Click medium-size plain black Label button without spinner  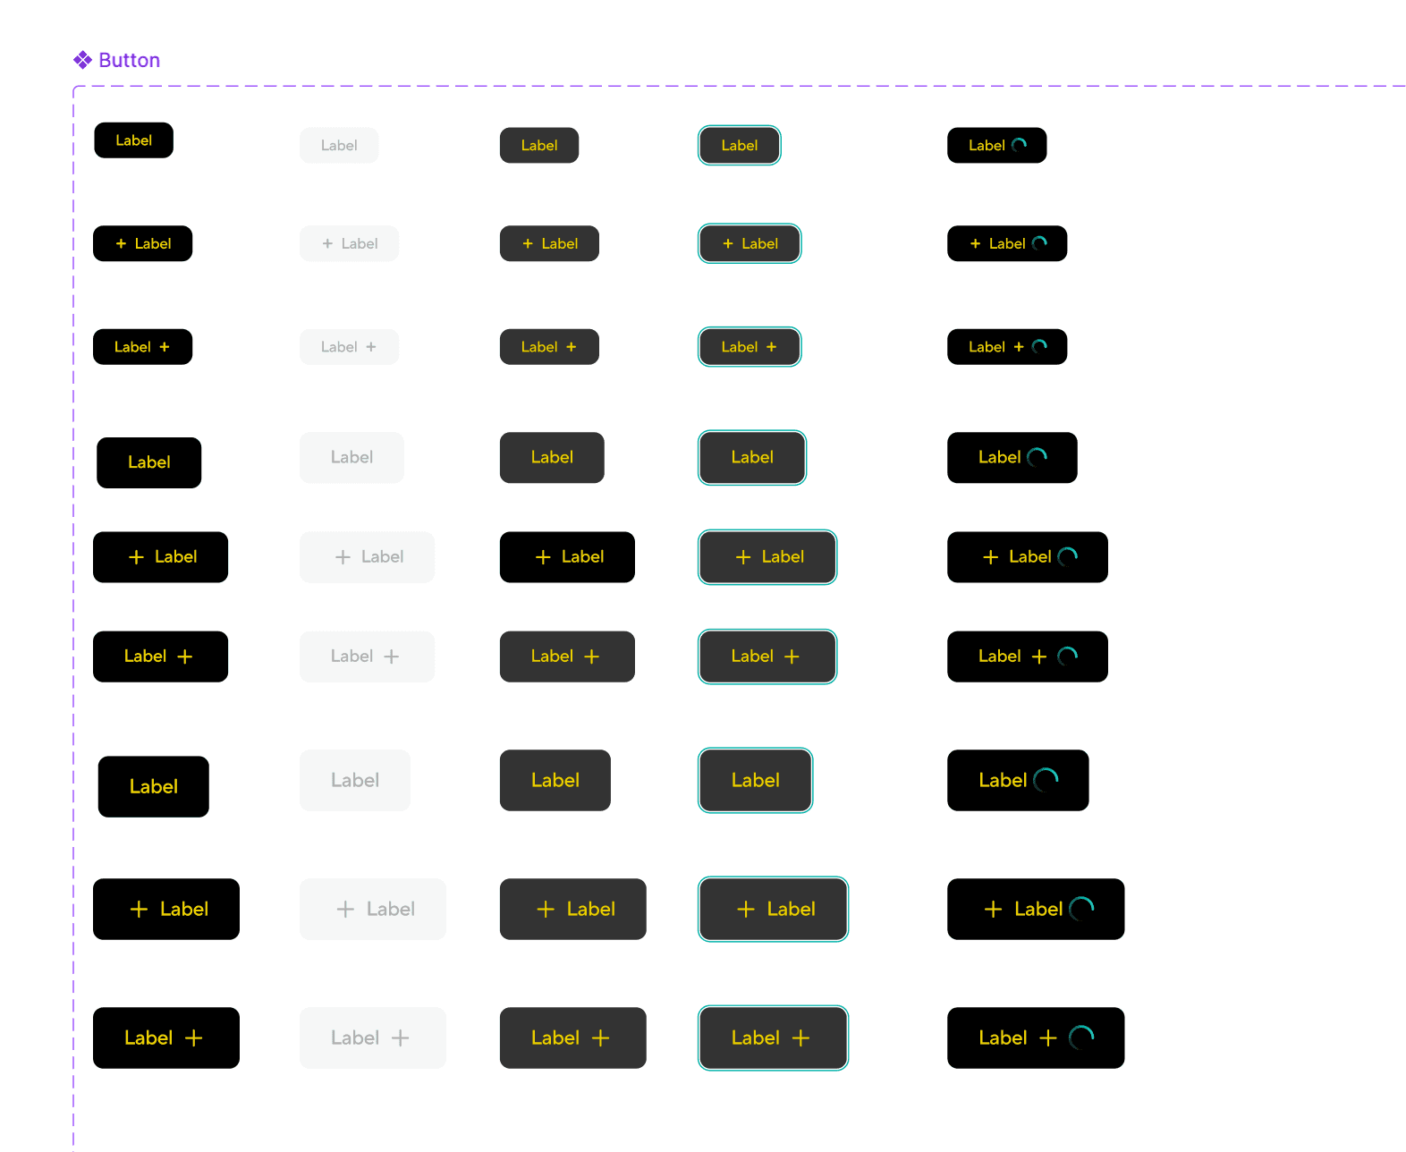(x=149, y=462)
